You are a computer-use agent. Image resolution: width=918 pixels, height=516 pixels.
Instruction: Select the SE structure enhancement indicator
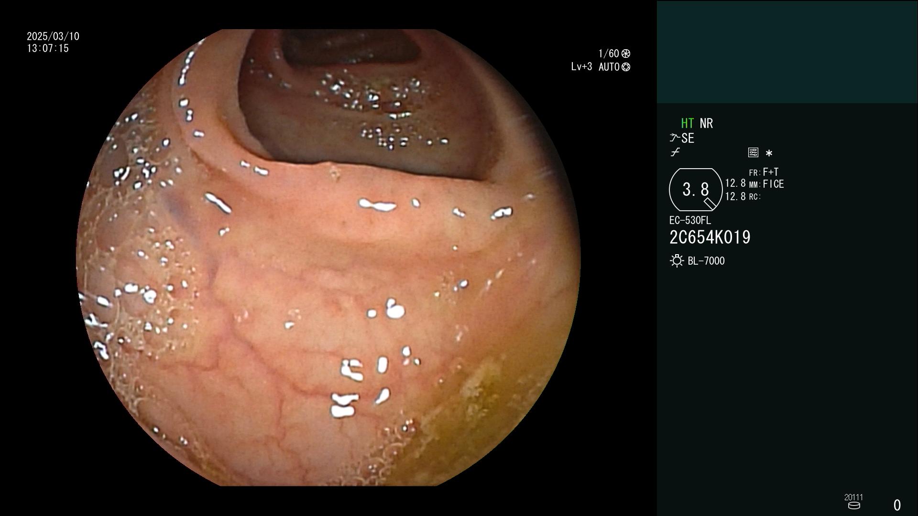coord(688,139)
